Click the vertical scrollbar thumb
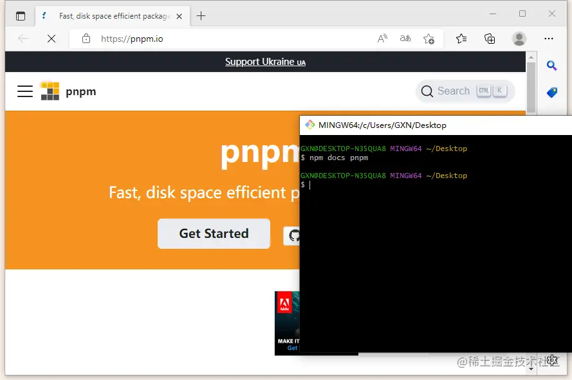The image size is (572, 380). [531, 87]
